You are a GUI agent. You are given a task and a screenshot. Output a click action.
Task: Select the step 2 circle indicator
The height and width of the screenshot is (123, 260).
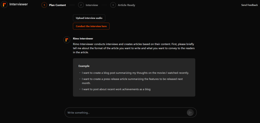(x=81, y=5)
